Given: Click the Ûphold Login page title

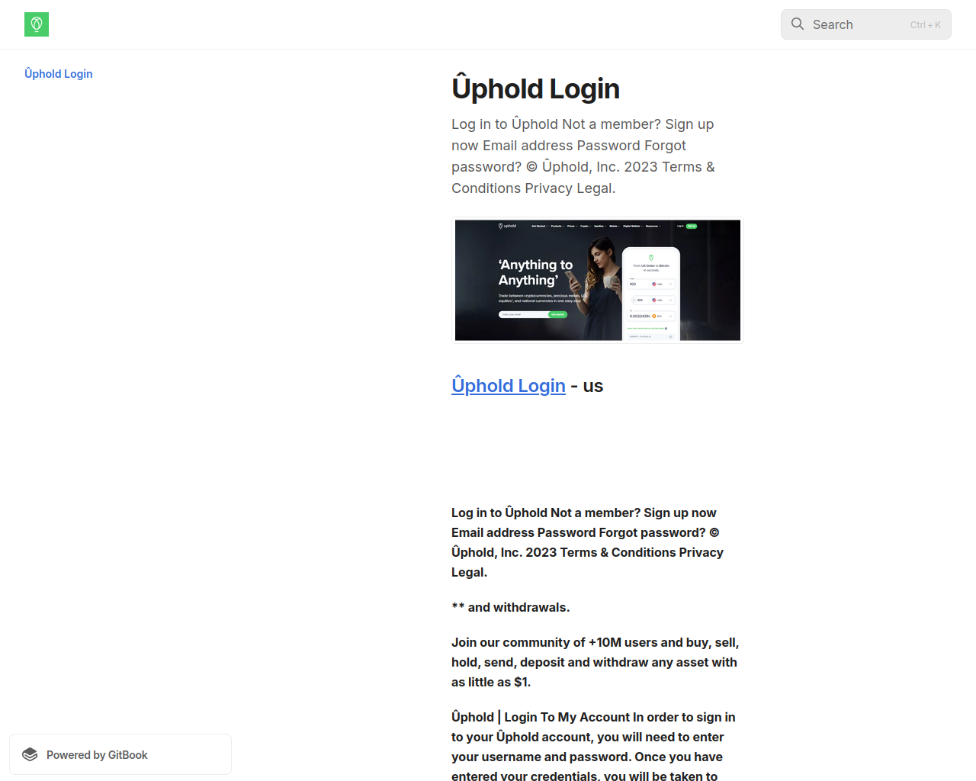Looking at the screenshot, I should tap(535, 88).
